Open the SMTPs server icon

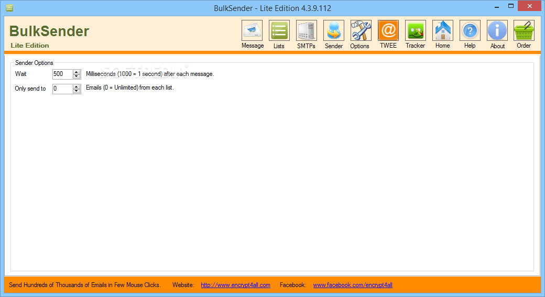306,30
